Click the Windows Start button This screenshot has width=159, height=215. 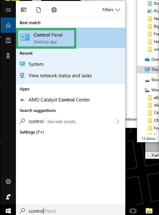click(8, 211)
